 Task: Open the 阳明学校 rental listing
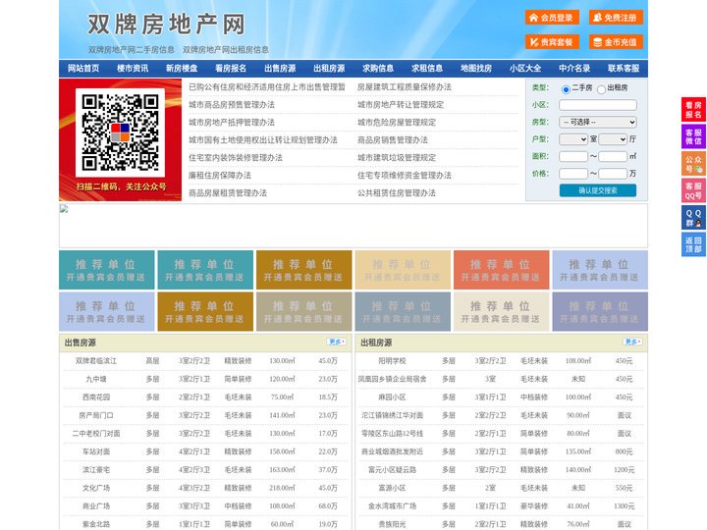392,361
